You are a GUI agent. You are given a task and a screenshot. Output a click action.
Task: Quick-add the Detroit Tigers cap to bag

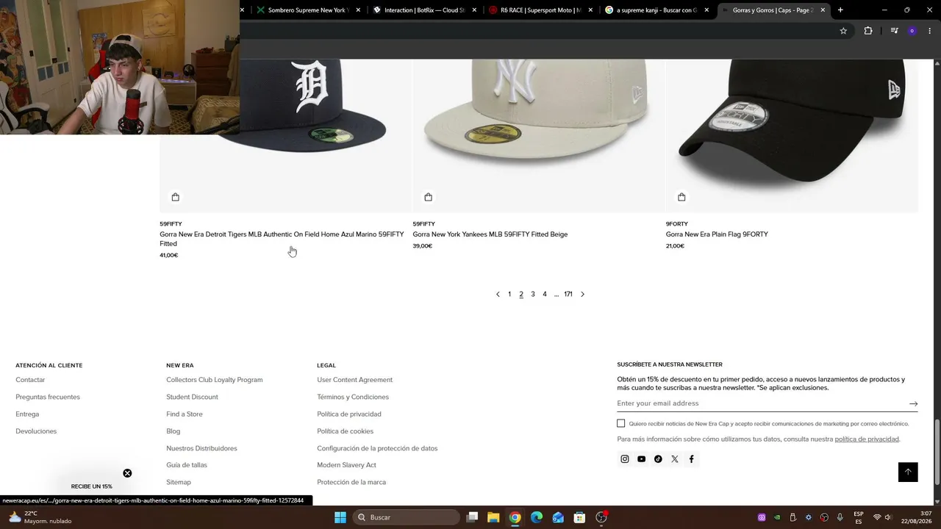[x=175, y=197]
